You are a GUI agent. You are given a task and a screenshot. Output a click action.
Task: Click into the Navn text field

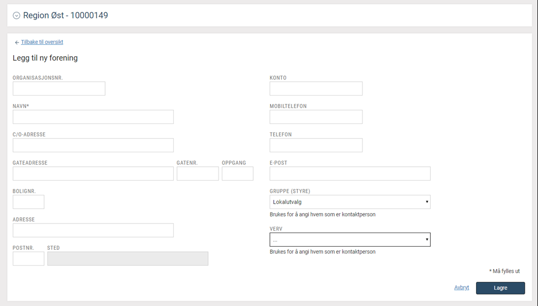tap(93, 117)
